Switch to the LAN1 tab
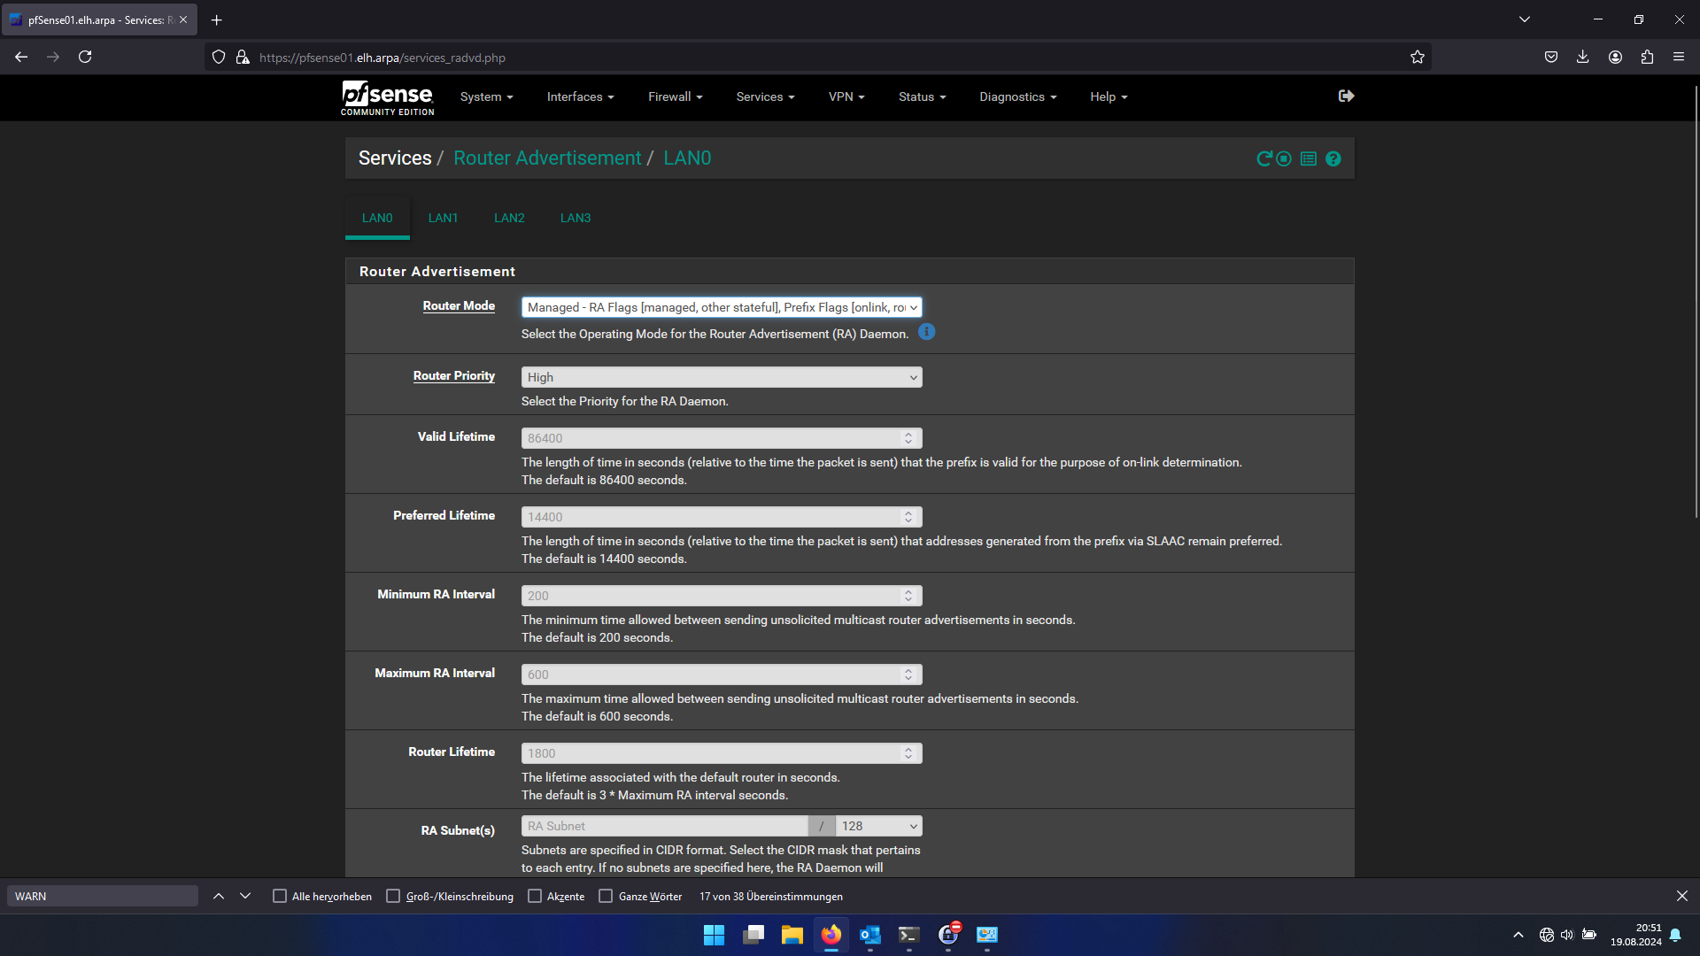The width and height of the screenshot is (1700, 956). point(443,218)
